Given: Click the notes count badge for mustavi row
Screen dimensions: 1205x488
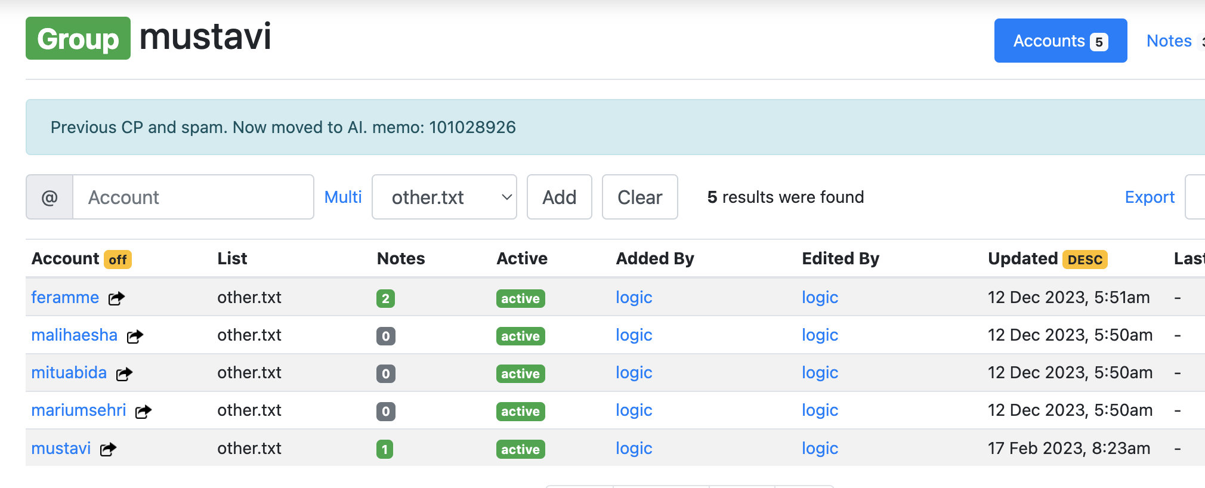Looking at the screenshot, I should [385, 449].
